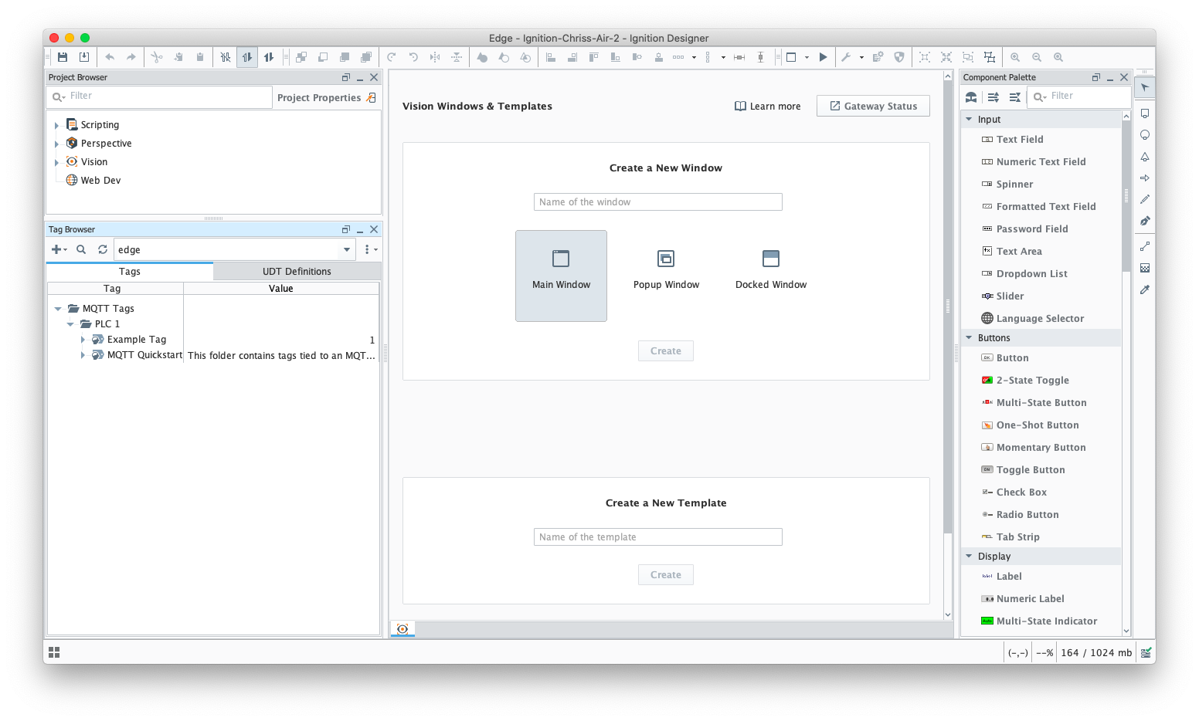Click the Project Browser filter field
The width and height of the screenshot is (1199, 721).
pos(159,96)
